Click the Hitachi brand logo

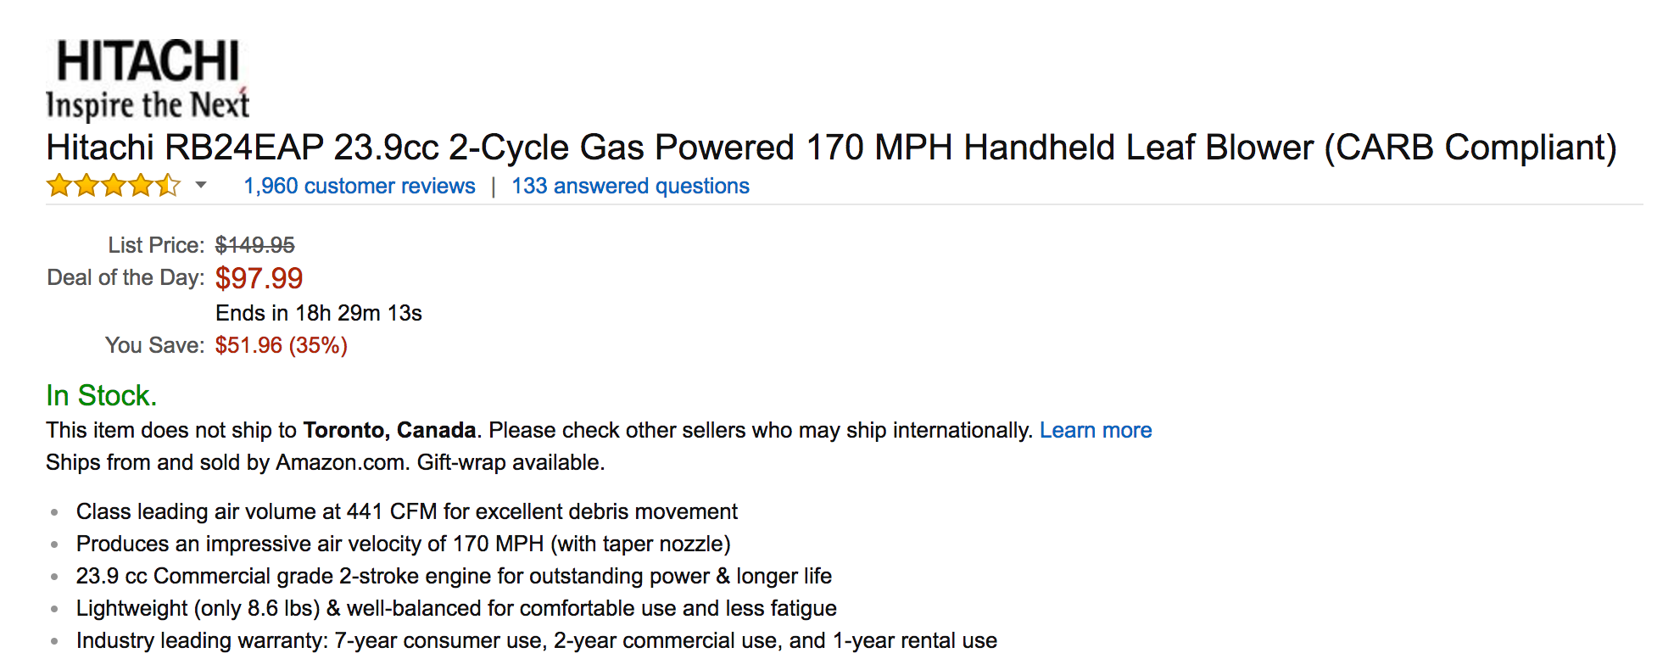(148, 80)
